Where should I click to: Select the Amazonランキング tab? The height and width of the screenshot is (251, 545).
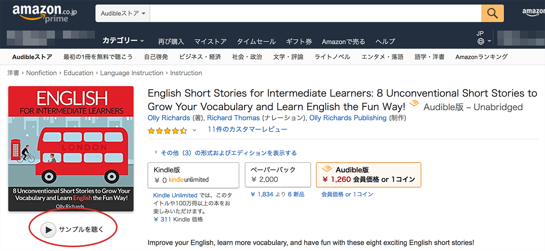coord(482,57)
